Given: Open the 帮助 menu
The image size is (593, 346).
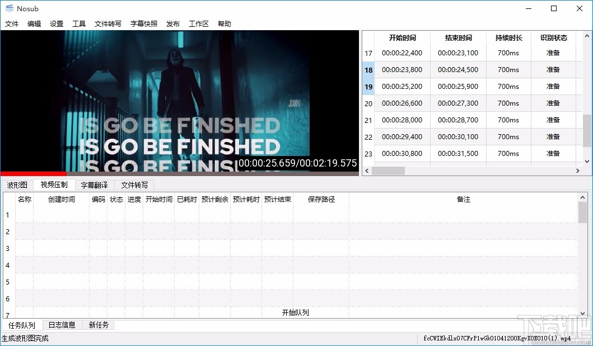Looking at the screenshot, I should pos(225,24).
